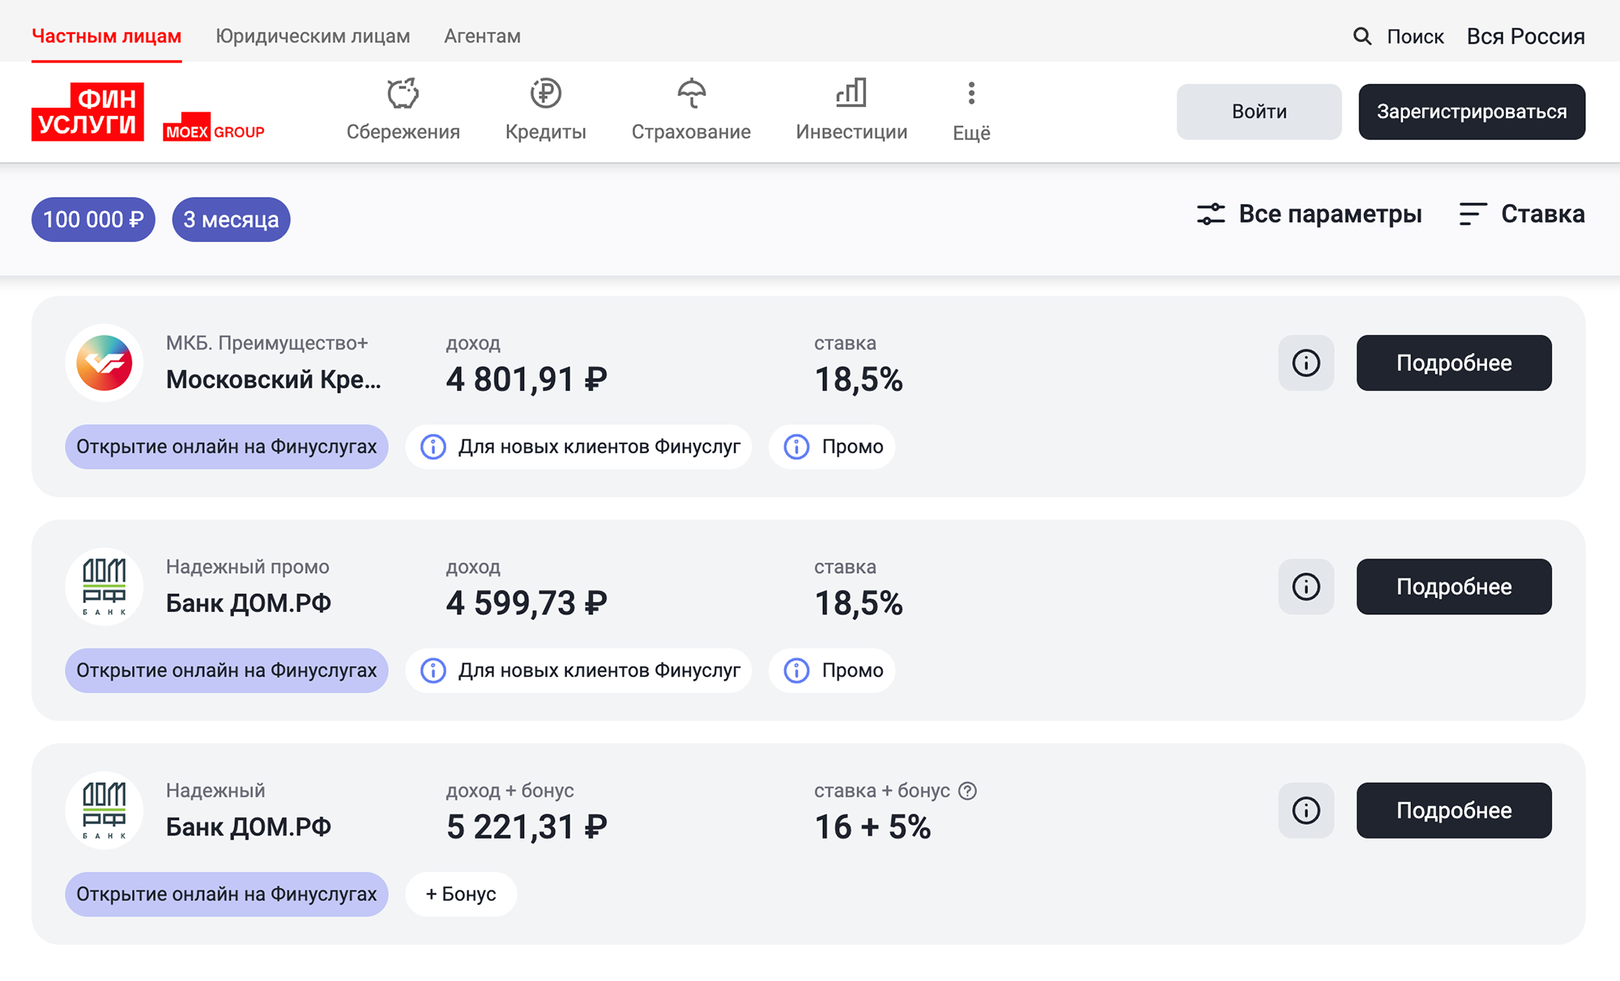Show info for the Надежный bonus deposit

click(x=1306, y=810)
